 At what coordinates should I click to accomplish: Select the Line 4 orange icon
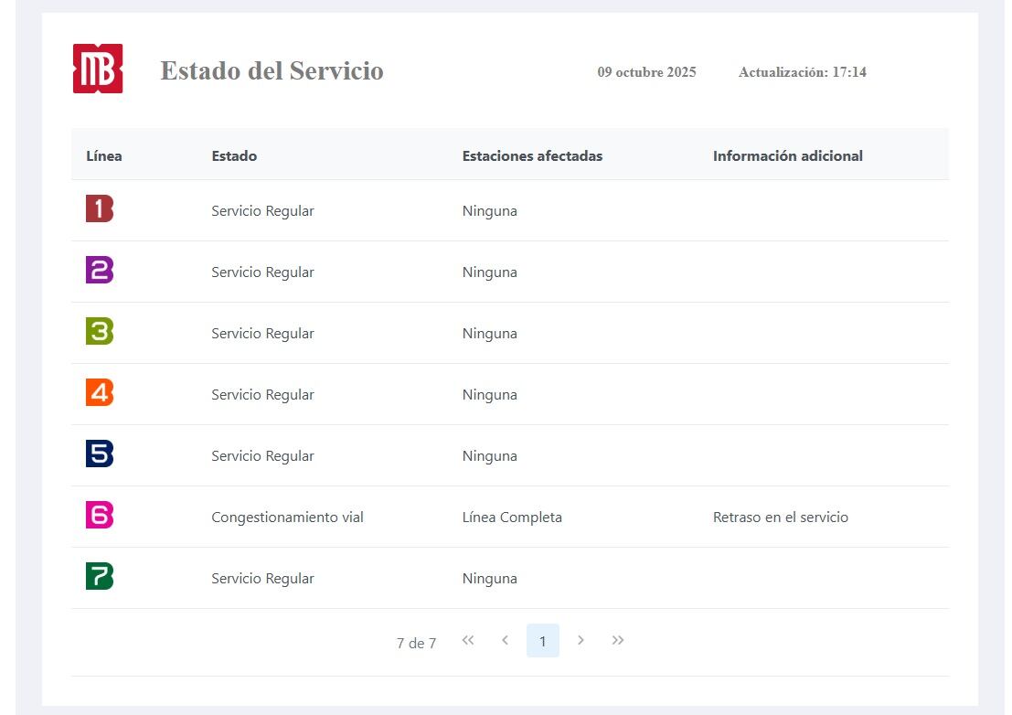100,392
